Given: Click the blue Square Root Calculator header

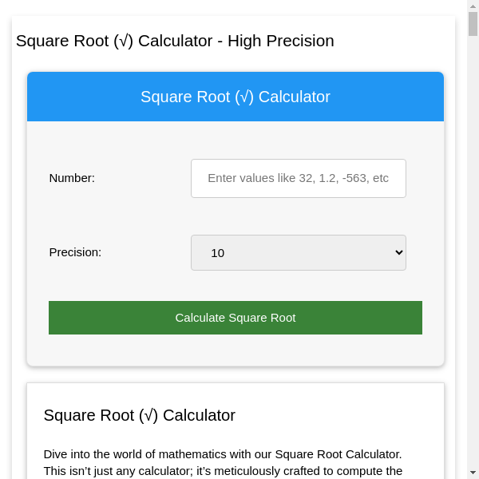Looking at the screenshot, I should [235, 97].
